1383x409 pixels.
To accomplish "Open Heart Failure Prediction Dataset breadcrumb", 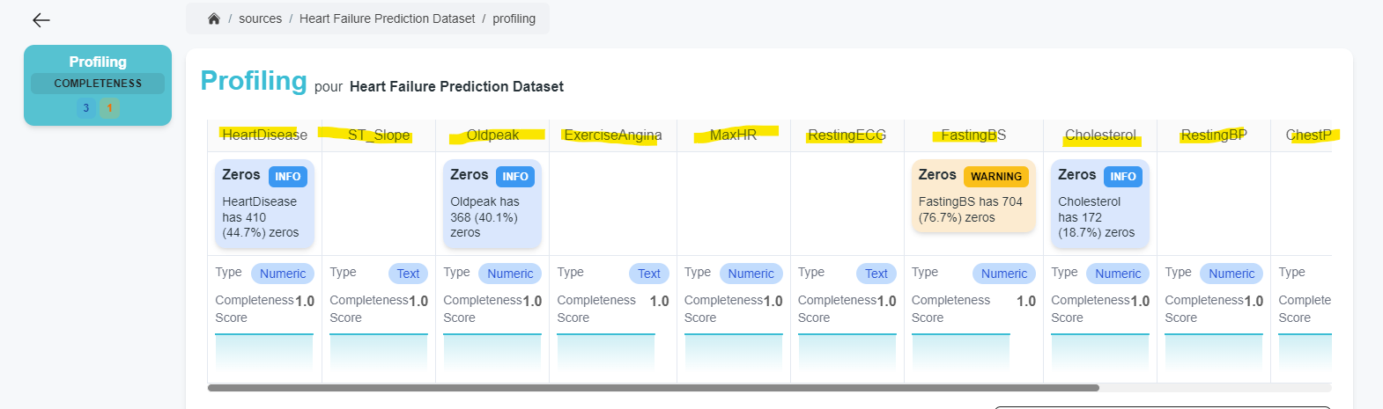I will pyautogui.click(x=387, y=18).
